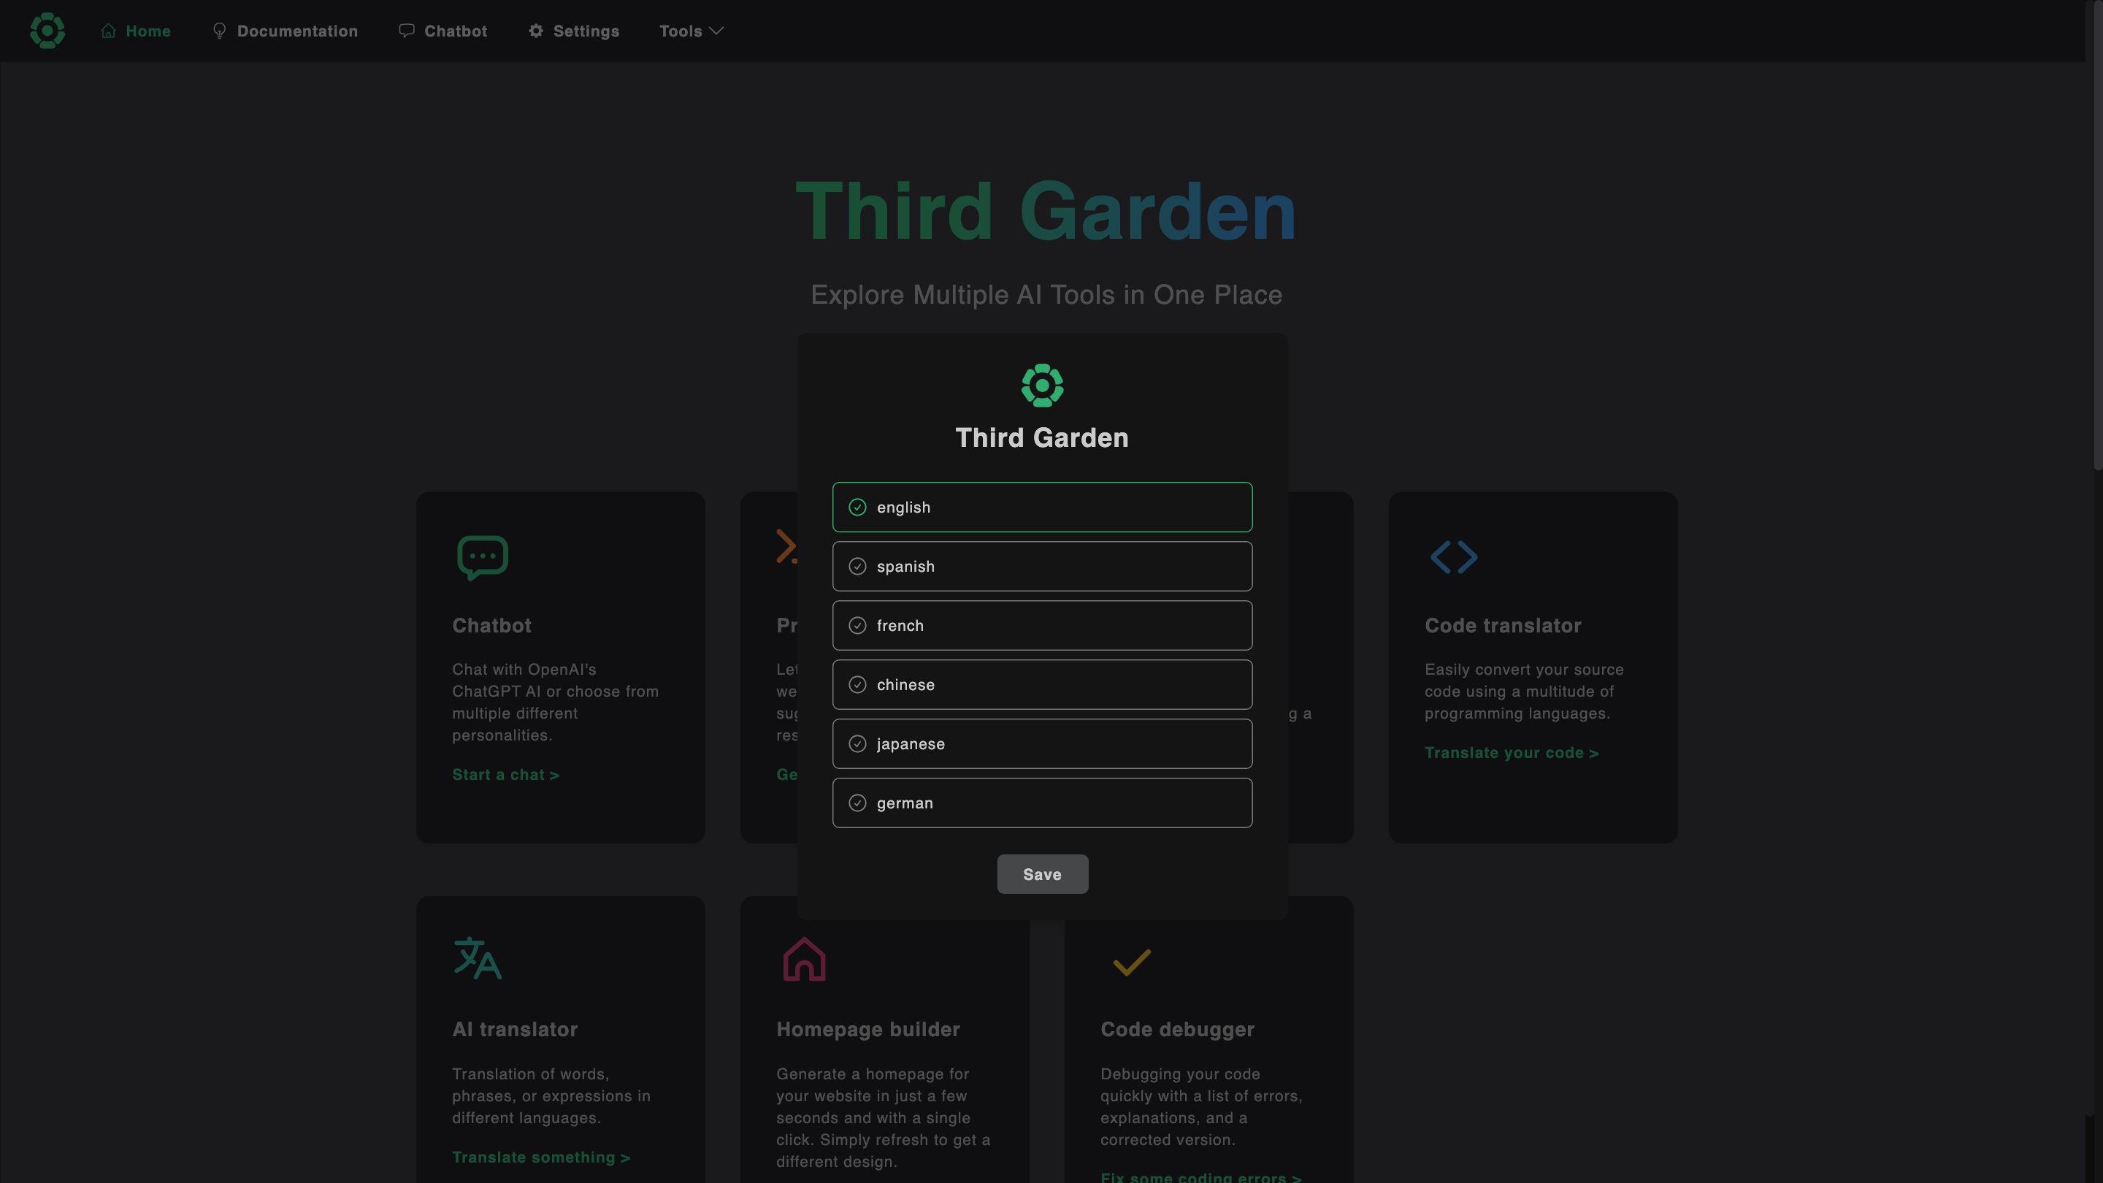Select japanese as the language
The width and height of the screenshot is (2103, 1183).
[x=1042, y=744]
